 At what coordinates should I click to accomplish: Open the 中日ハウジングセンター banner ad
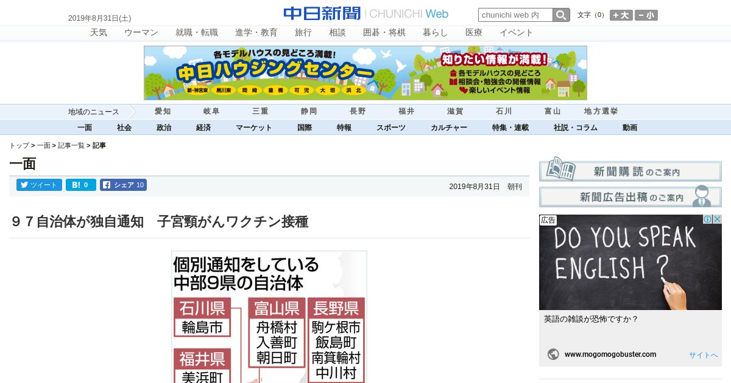coord(365,73)
